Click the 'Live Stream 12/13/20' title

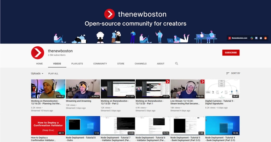[185, 102]
